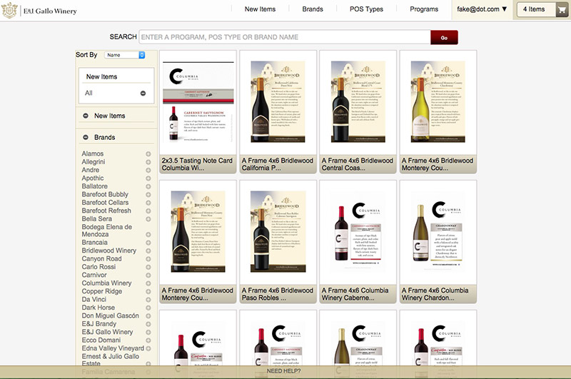Add Barefoot Bubbly filter plus icon
The image size is (571, 379).
coord(148,195)
